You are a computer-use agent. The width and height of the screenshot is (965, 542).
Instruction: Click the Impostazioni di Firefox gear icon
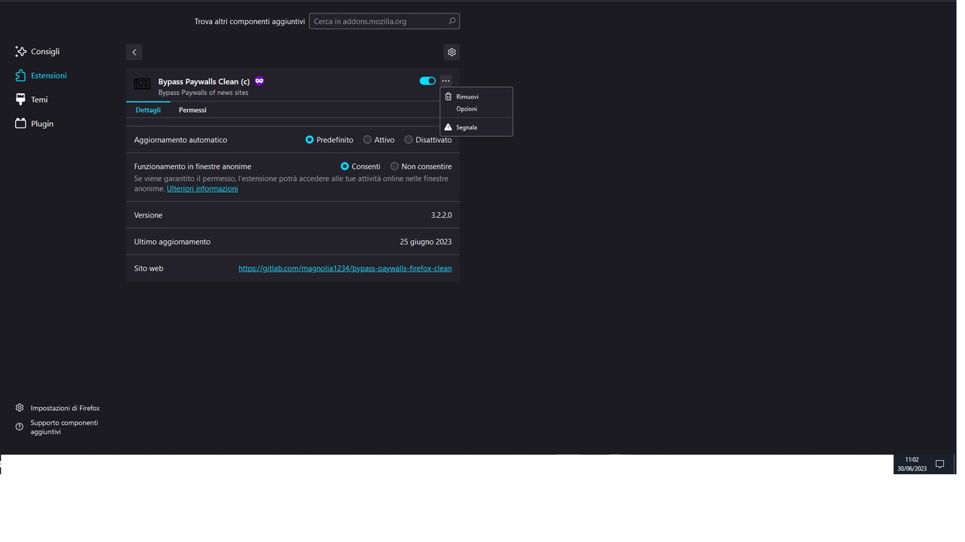coord(20,408)
